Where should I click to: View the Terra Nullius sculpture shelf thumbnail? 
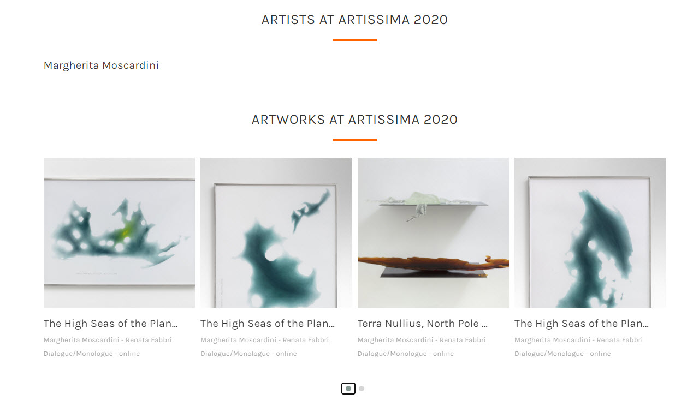tap(433, 232)
